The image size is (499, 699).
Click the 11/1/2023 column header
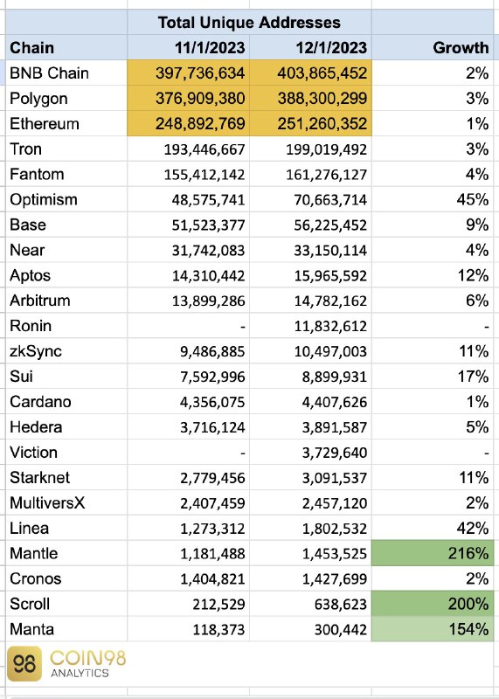tap(189, 48)
